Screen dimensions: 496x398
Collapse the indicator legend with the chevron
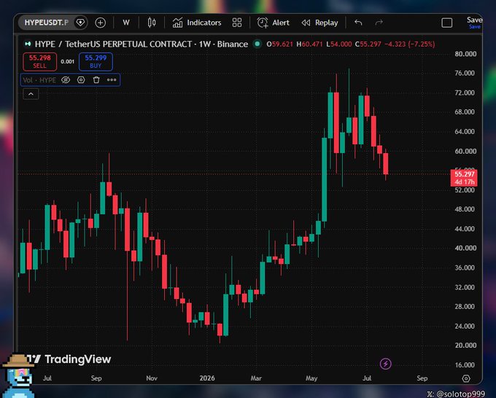31,94
